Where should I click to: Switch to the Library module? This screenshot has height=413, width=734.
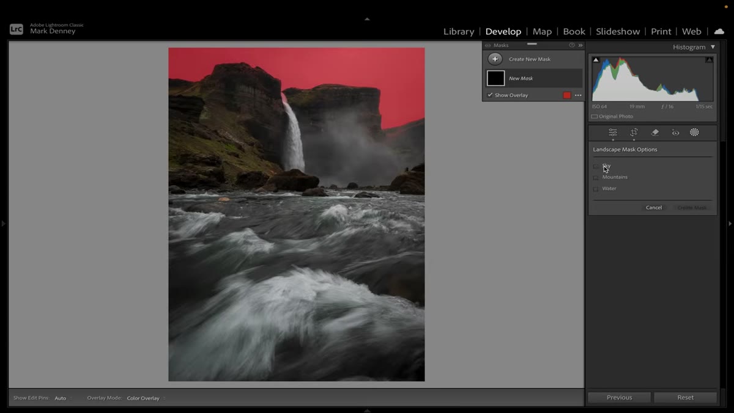tap(459, 32)
